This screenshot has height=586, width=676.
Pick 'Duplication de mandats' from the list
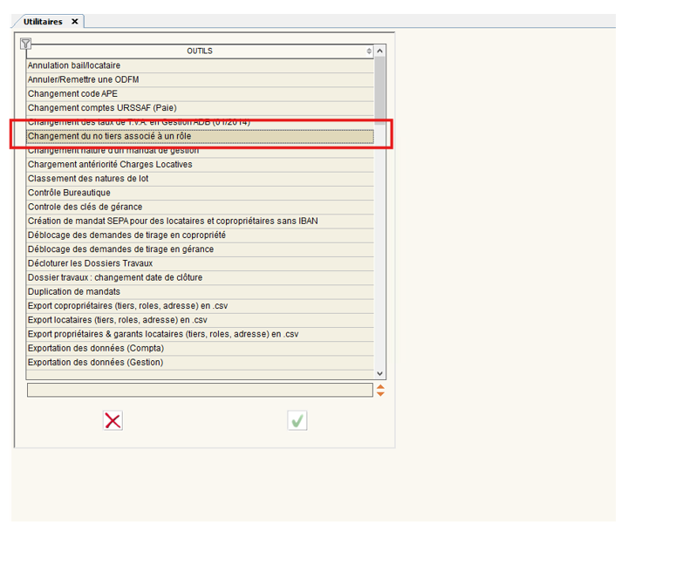[74, 291]
